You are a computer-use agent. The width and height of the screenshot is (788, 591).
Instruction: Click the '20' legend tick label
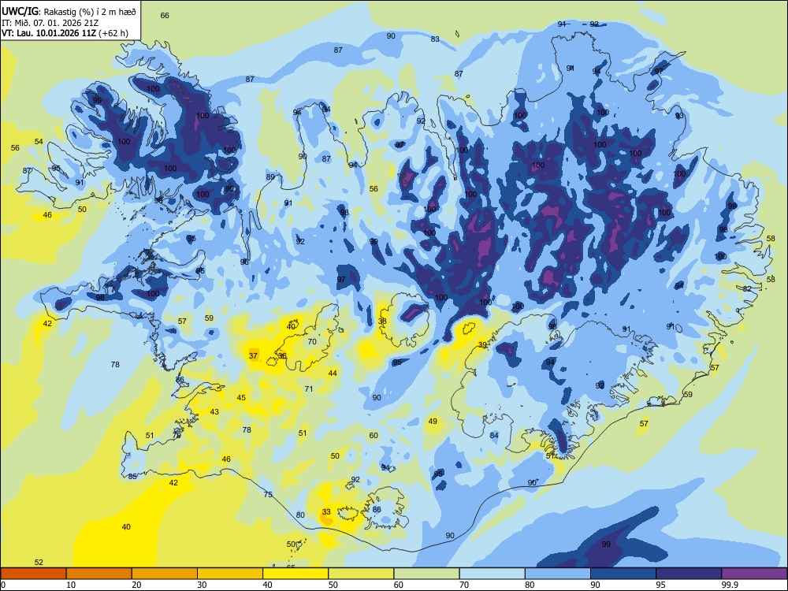(x=136, y=585)
